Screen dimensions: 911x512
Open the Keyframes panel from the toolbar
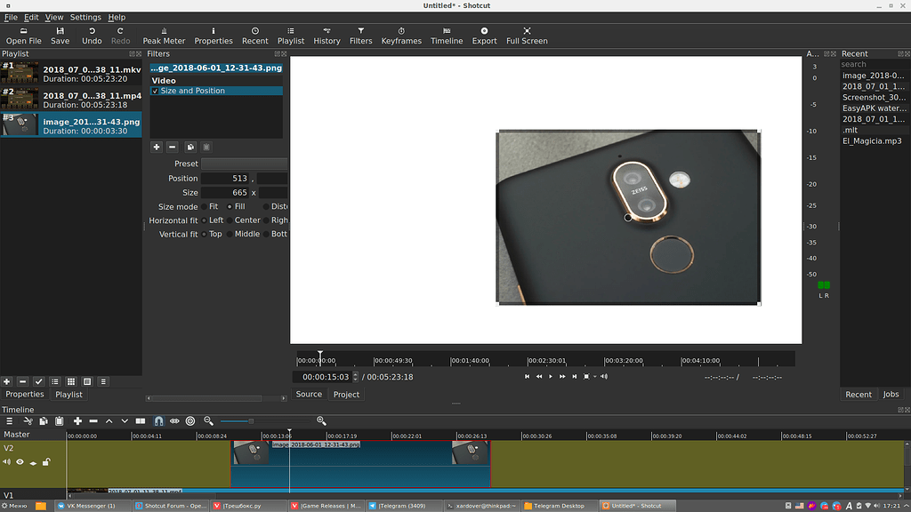point(403,34)
